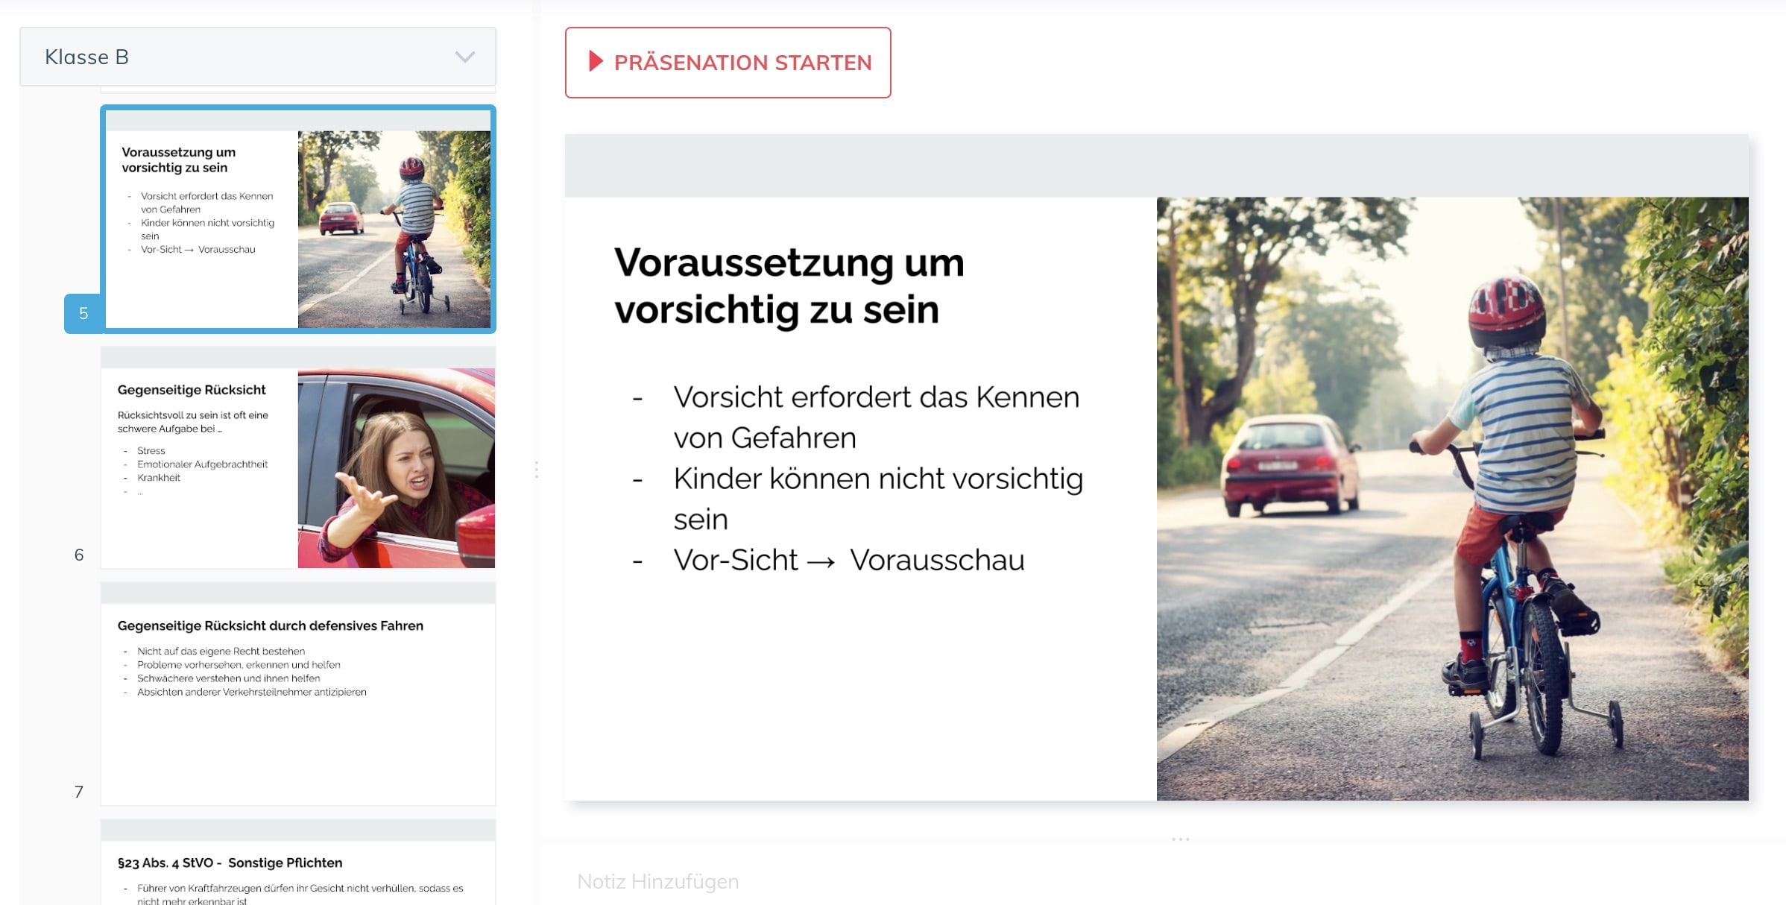Click the main slide heading text
The width and height of the screenshot is (1786, 905).
tap(789, 286)
